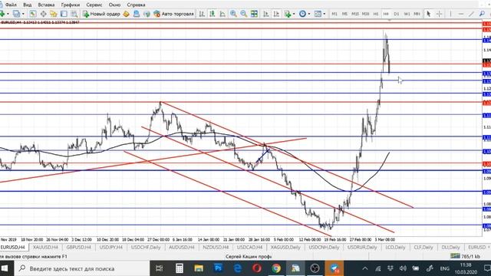Switch to the XAGUSD,Daily chart tab

285,247
